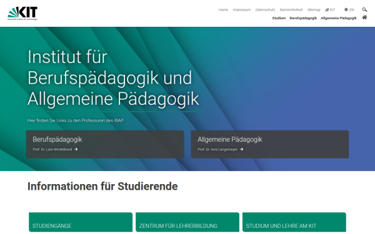Open the Impressum link
Viewport: 375px width, 234px height.
pos(242,10)
